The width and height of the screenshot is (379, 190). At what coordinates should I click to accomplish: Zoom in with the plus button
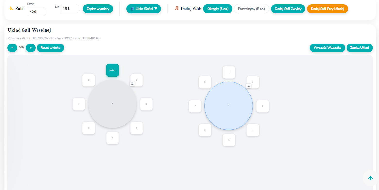tap(31, 48)
